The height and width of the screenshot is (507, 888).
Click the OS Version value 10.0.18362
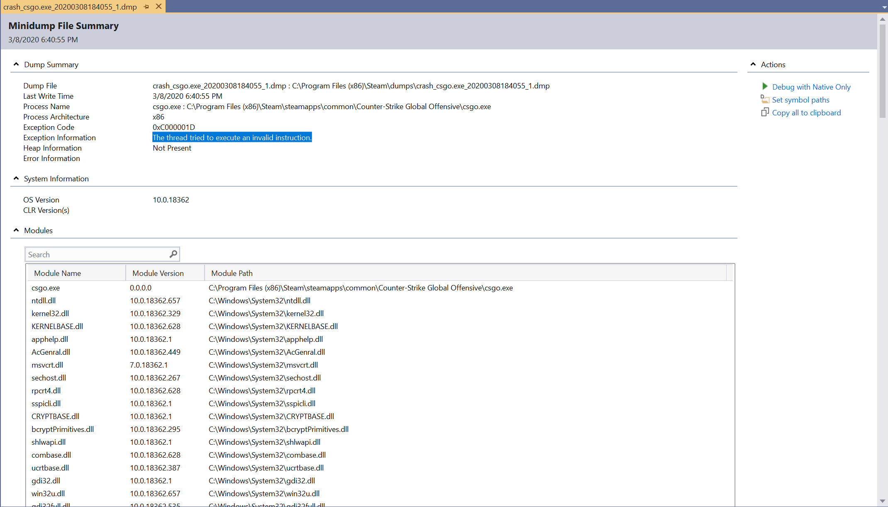click(171, 200)
